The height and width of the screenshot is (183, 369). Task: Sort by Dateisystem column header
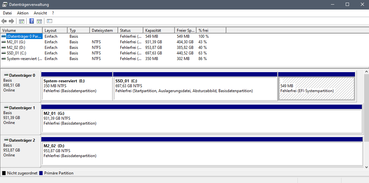[104, 30]
